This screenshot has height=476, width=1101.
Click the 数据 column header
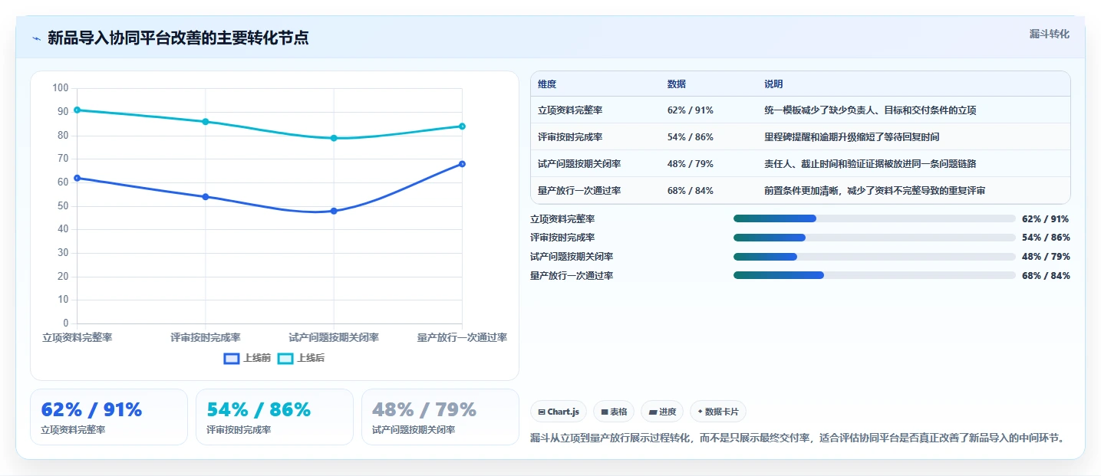pos(677,84)
